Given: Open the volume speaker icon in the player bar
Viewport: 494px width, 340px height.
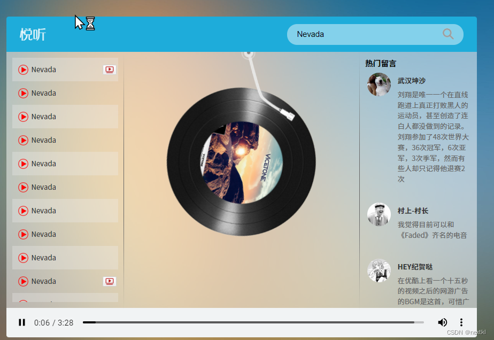Looking at the screenshot, I should [443, 322].
